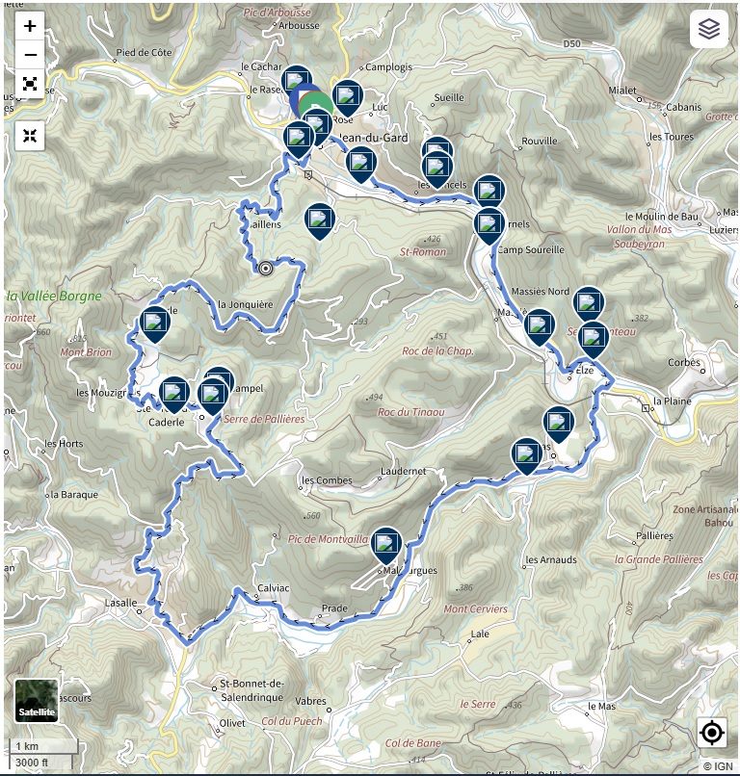
Task: Zoom in with the plus button
Action: (x=30, y=26)
